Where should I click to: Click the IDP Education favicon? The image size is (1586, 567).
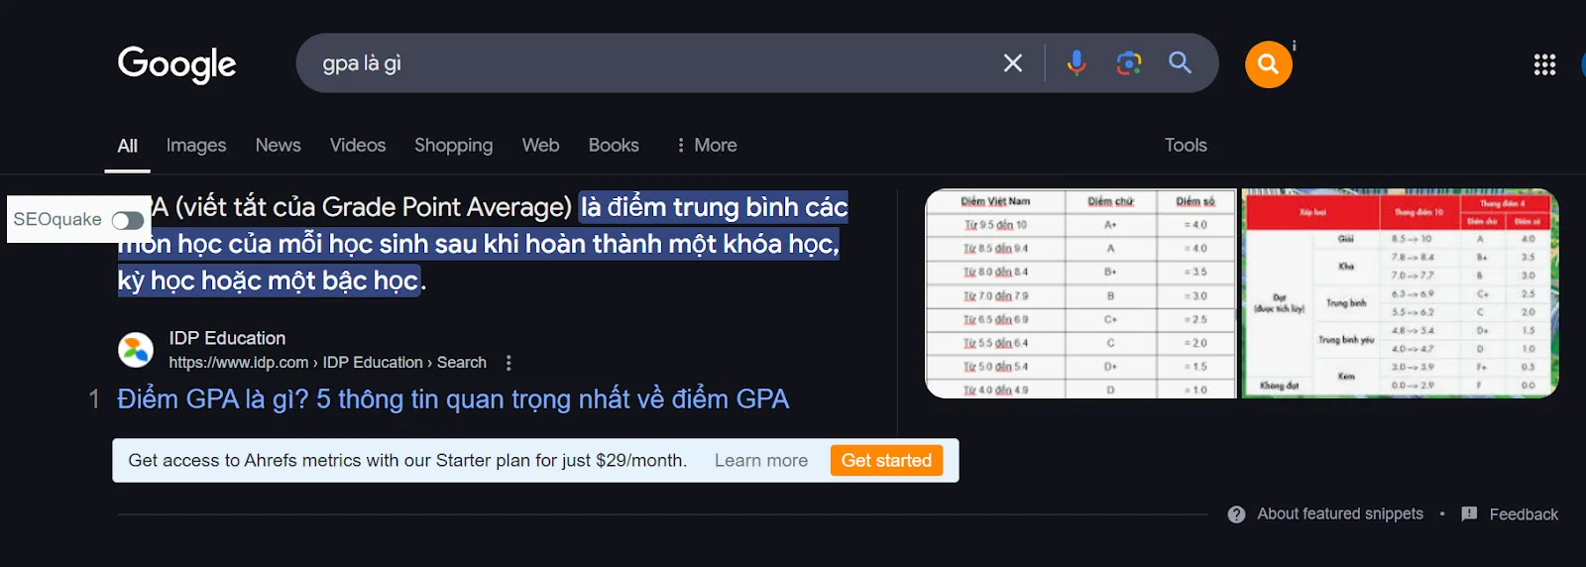[x=136, y=350]
